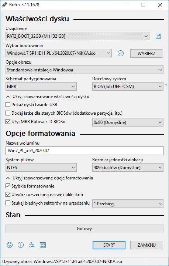Toggle Szukaj błędnych sektorów na urządzeniu
Image resolution: width=169 pixels, height=266 pixels.
[x=8, y=203]
